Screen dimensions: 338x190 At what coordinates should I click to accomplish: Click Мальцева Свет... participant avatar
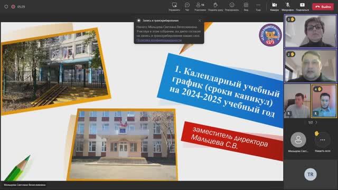pyautogui.click(x=298, y=140)
